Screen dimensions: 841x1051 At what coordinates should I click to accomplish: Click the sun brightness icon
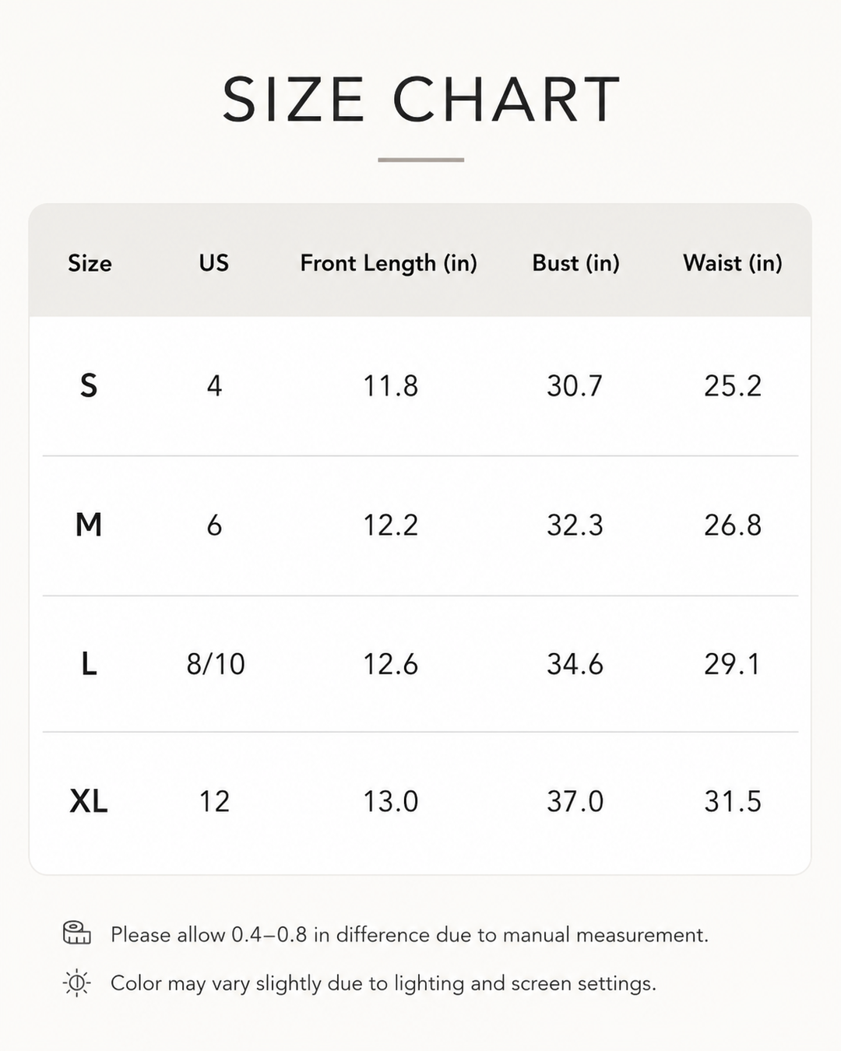click(x=76, y=983)
